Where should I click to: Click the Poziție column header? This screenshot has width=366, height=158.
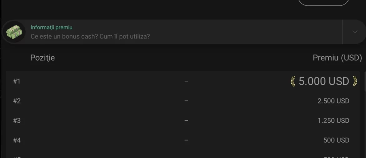click(x=43, y=58)
